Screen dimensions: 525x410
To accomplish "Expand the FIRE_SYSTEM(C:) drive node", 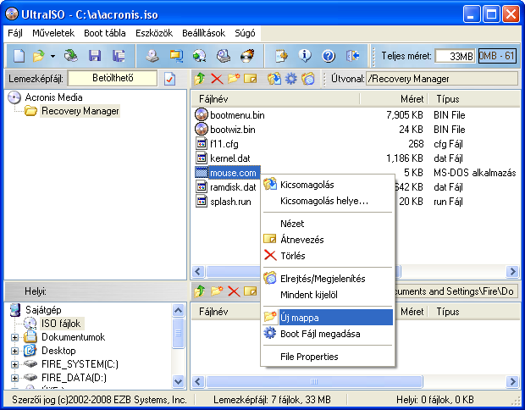I will 14,364.
